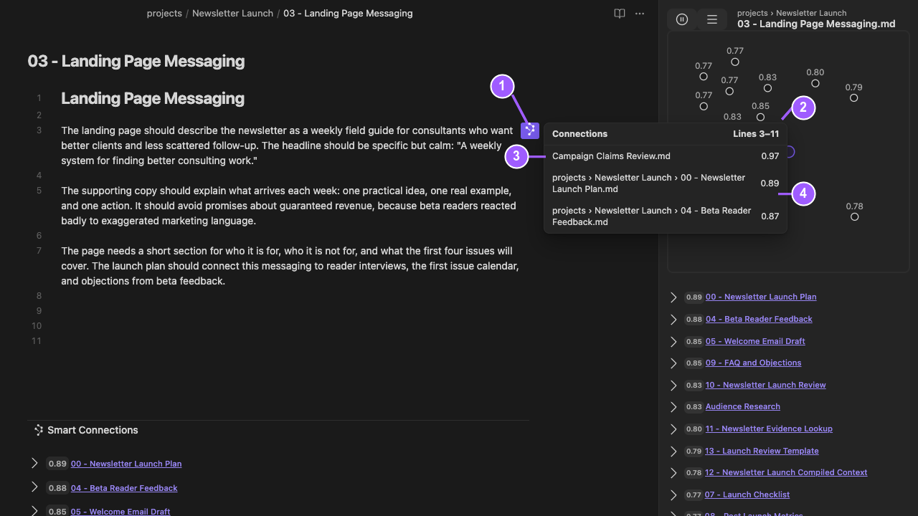Open 00 - Newsletter Launch Plan link in footer section
918x516 pixels.
pos(126,464)
